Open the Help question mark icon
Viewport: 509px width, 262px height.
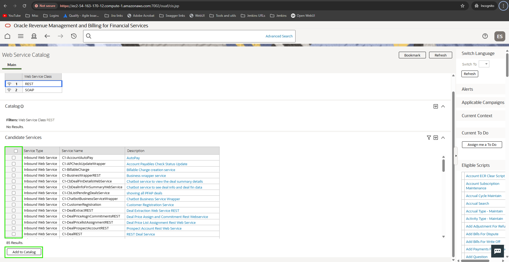485,36
